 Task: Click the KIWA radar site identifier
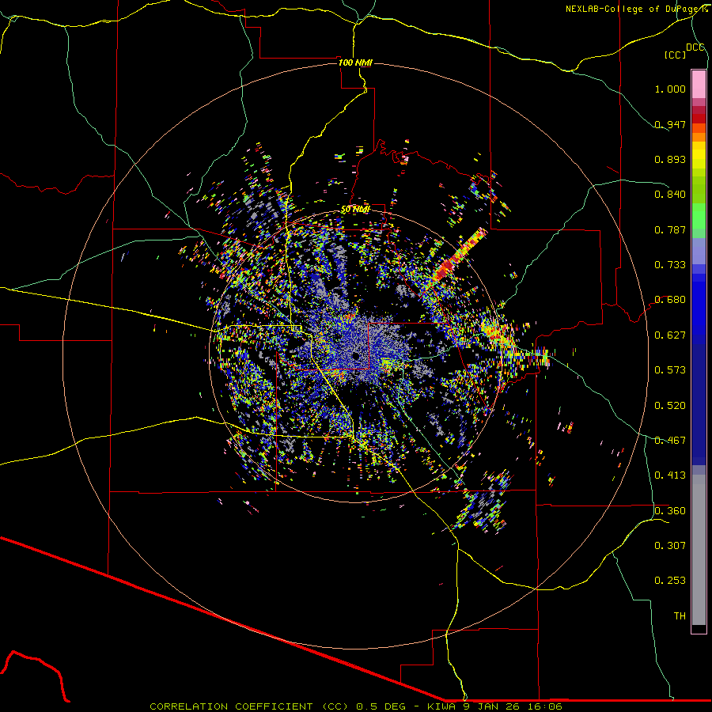[x=442, y=706]
